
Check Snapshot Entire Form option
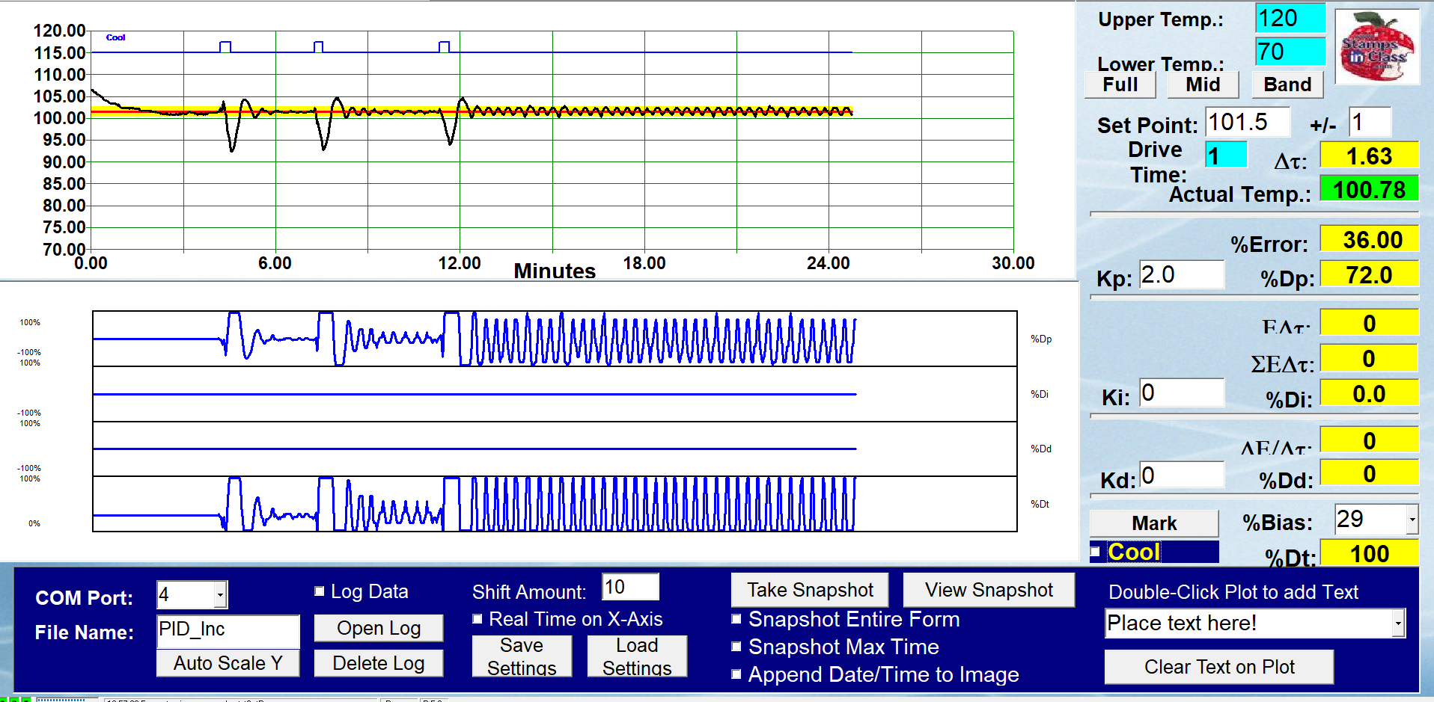pos(736,619)
